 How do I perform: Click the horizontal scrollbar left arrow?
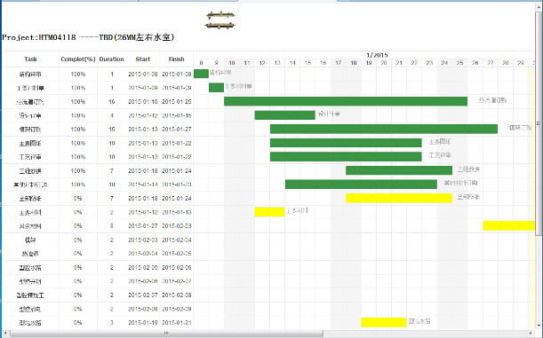click(5, 334)
